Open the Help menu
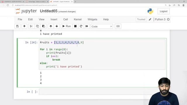Viewport: 187px width, 105px height. pos(106,20)
